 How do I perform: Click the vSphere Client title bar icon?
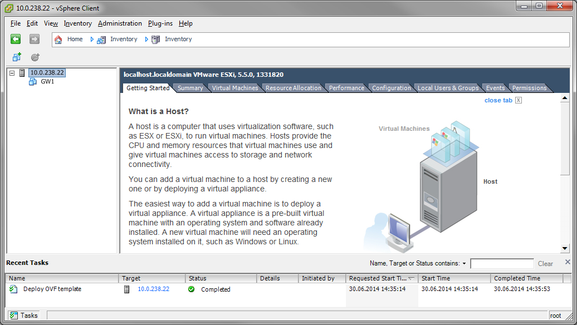click(9, 8)
